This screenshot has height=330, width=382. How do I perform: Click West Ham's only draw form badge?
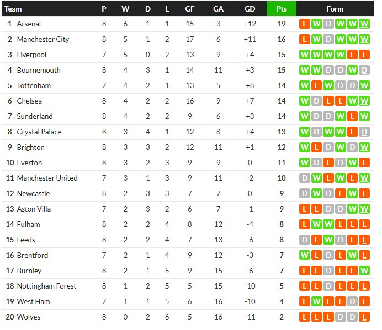point(353,301)
